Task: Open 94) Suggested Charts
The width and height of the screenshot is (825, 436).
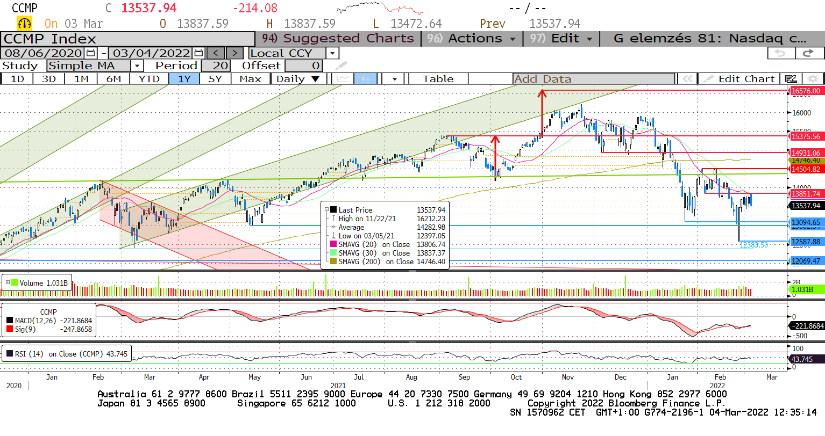Action: (x=338, y=39)
